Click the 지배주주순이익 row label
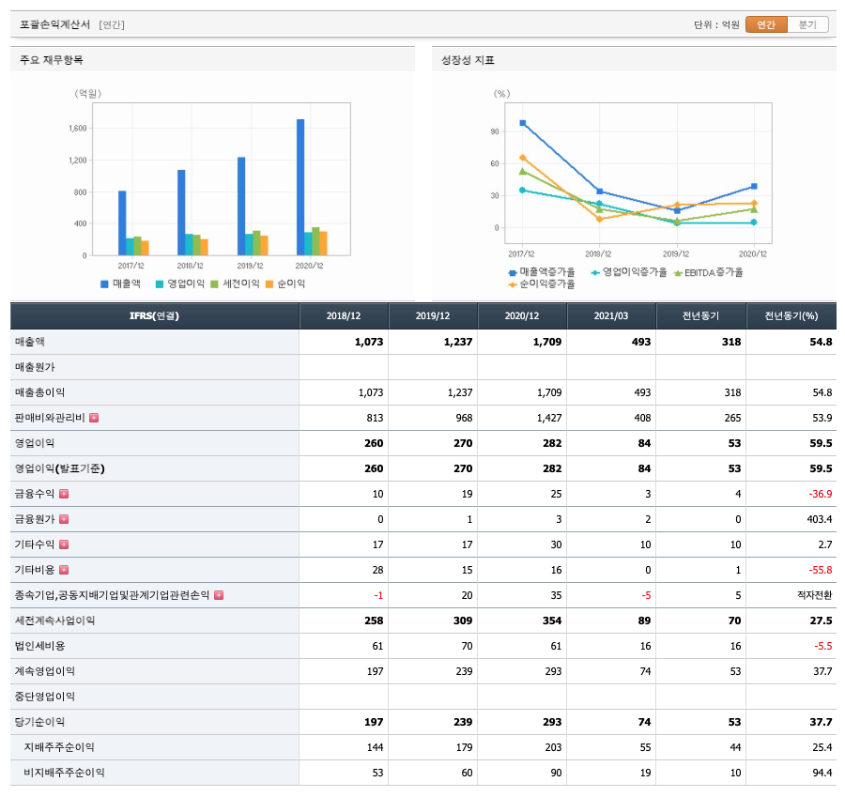The height and width of the screenshot is (797, 845). pos(59,747)
